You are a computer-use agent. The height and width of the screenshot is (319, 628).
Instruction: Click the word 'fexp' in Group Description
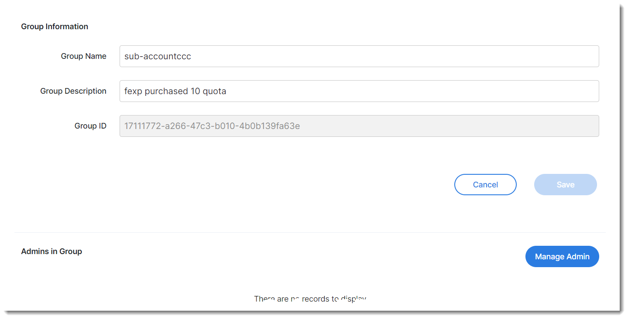(133, 92)
